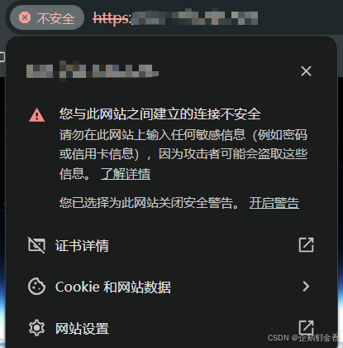Screen dimensions: 343x348
Task: Close the site info popup
Action: pyautogui.click(x=306, y=71)
